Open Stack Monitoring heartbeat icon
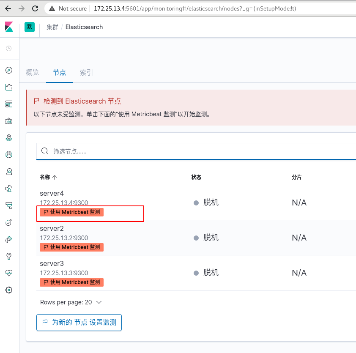 click(x=9, y=273)
